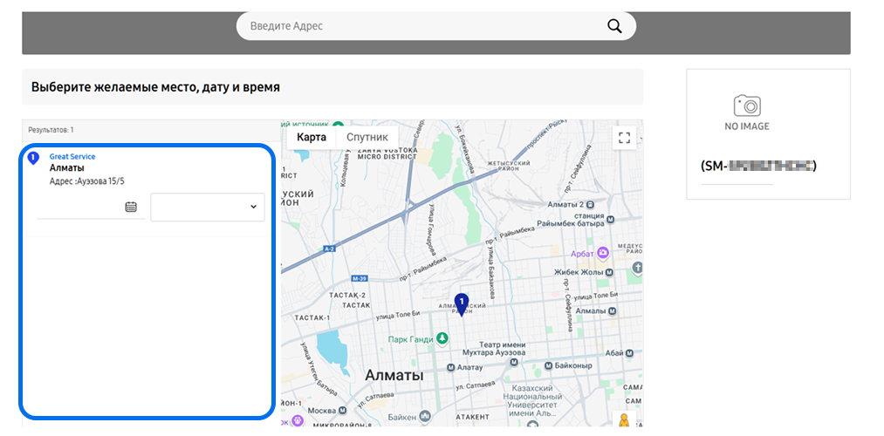Click the Алмалы metro station marker
Image resolution: width=884 pixels, height=436 pixels.
613,311
